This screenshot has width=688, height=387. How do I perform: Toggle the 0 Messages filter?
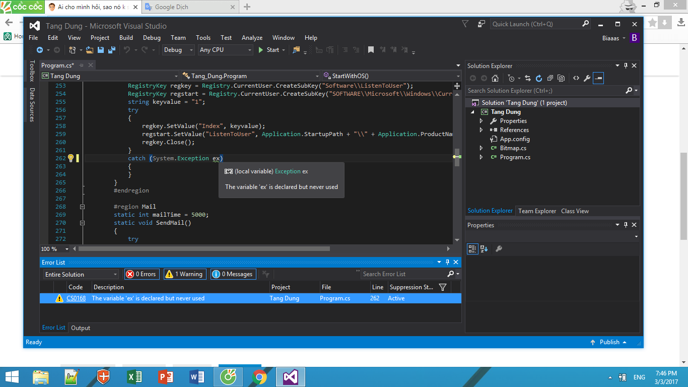coord(233,274)
